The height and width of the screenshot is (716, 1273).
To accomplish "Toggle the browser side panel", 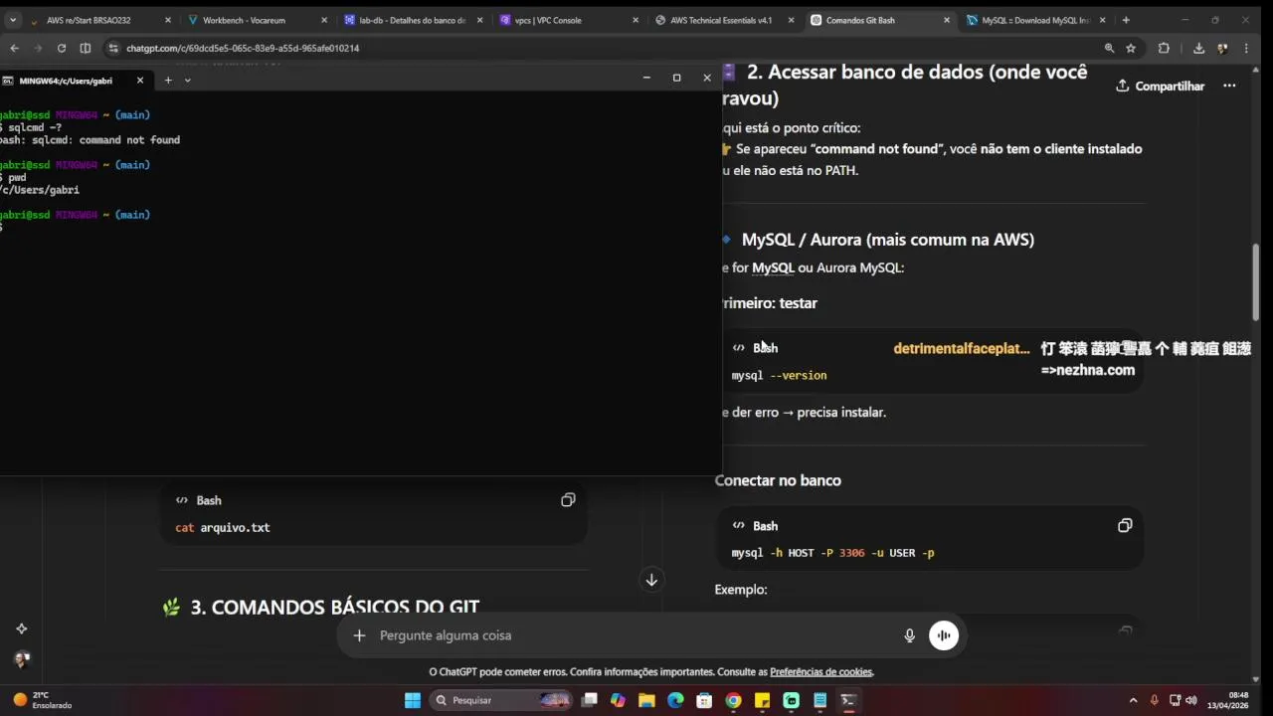I will [x=86, y=48].
